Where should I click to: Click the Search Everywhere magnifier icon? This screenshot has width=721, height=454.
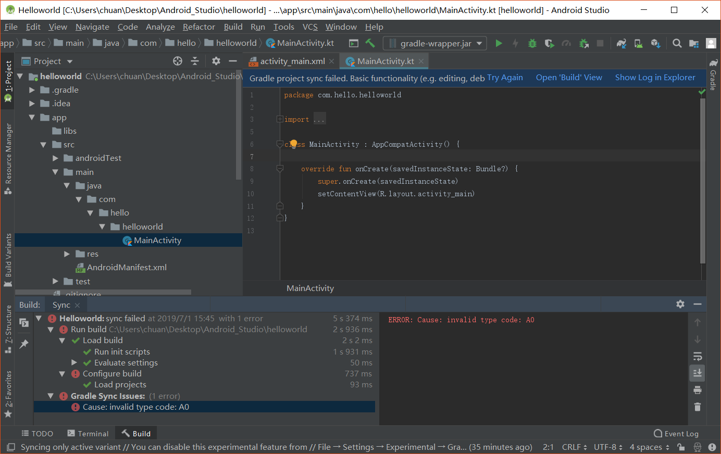[677, 43]
